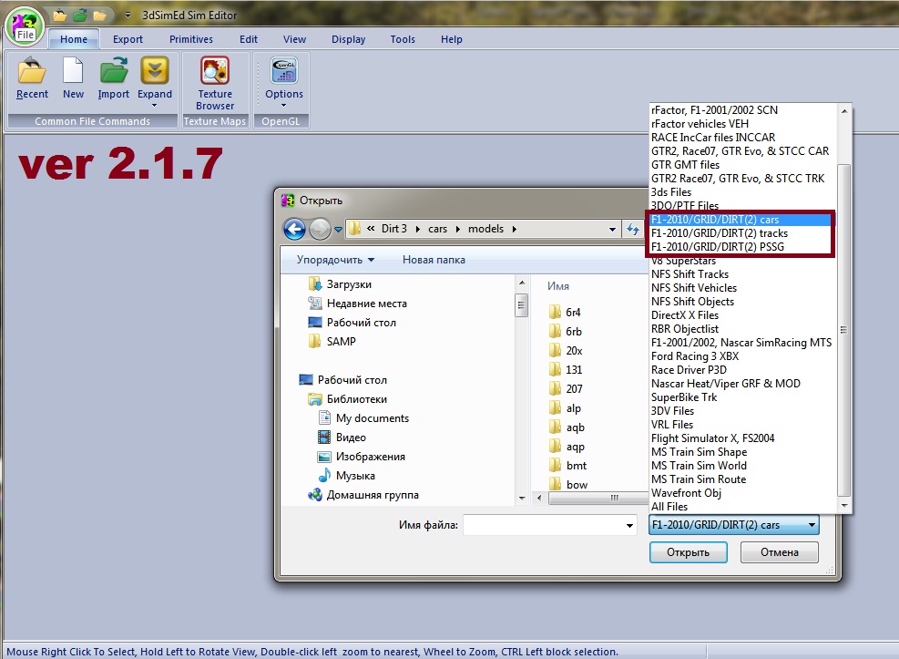This screenshot has height=659, width=899.
Task: Click the Import icon in the ribbon
Action: tap(114, 78)
